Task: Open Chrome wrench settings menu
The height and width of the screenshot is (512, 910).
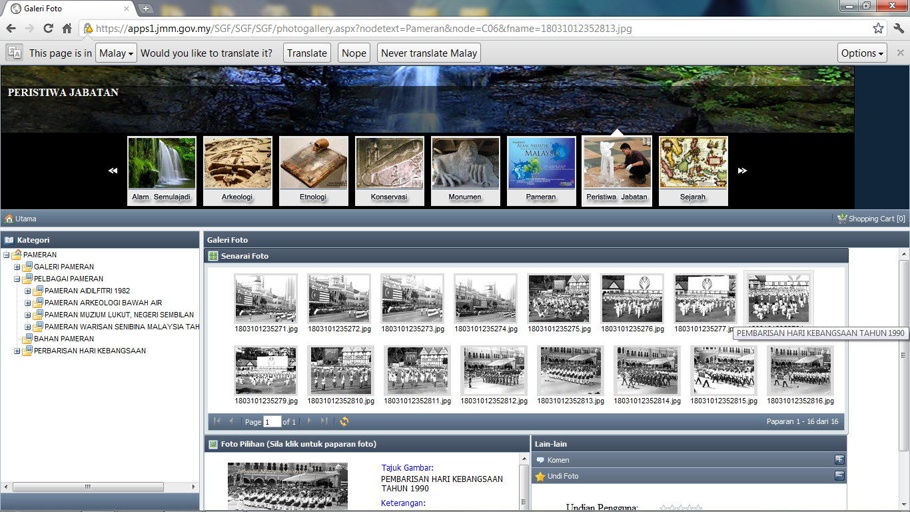Action: pyautogui.click(x=899, y=29)
